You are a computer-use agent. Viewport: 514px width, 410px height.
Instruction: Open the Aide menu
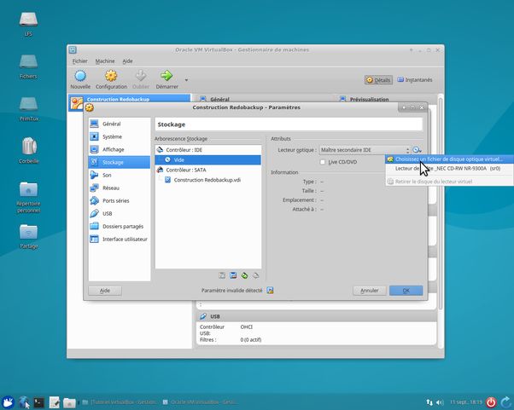point(127,61)
